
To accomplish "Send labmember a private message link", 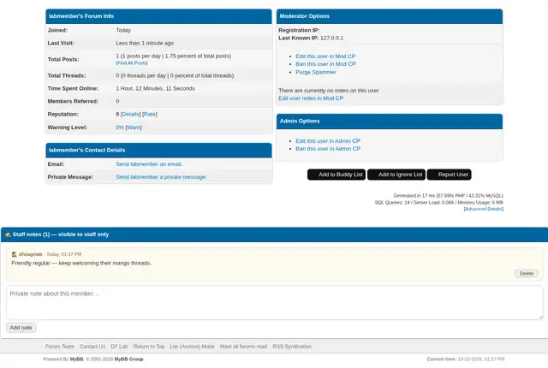I will pos(161,177).
